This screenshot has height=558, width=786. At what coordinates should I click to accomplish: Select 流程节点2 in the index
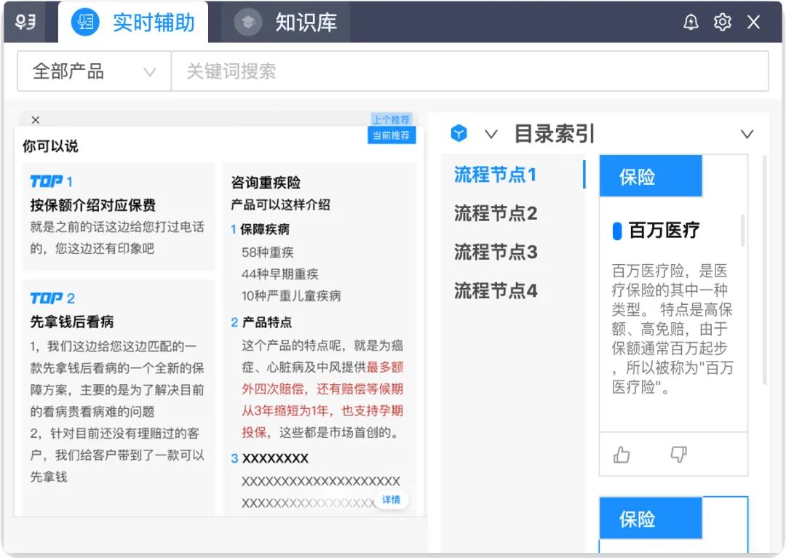point(496,213)
